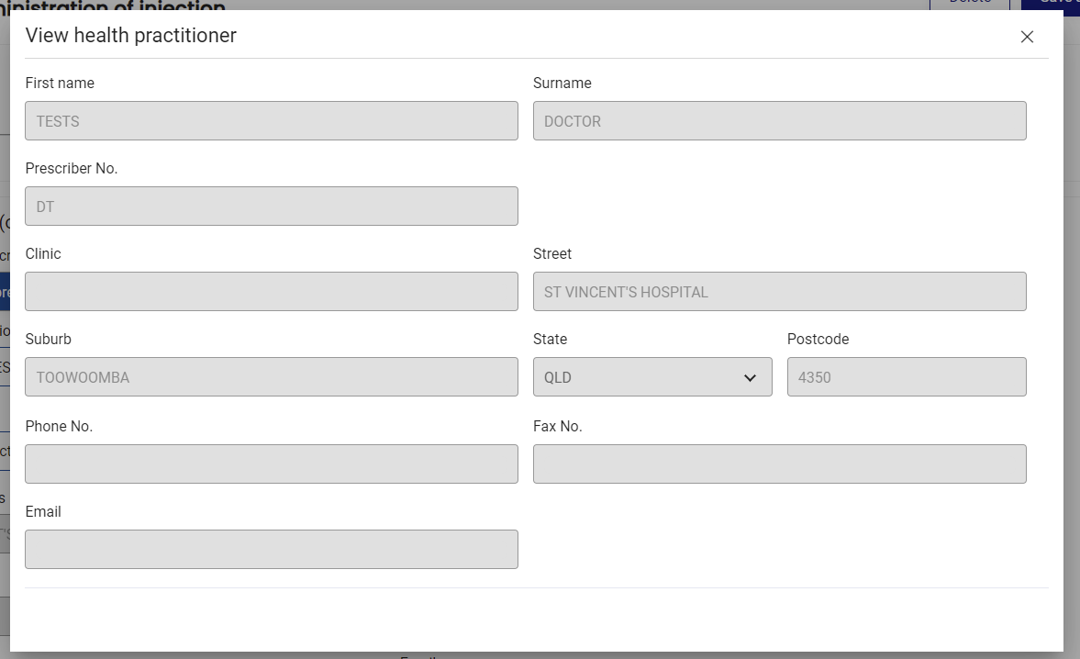Open the State dropdown showing QLD

tap(652, 377)
